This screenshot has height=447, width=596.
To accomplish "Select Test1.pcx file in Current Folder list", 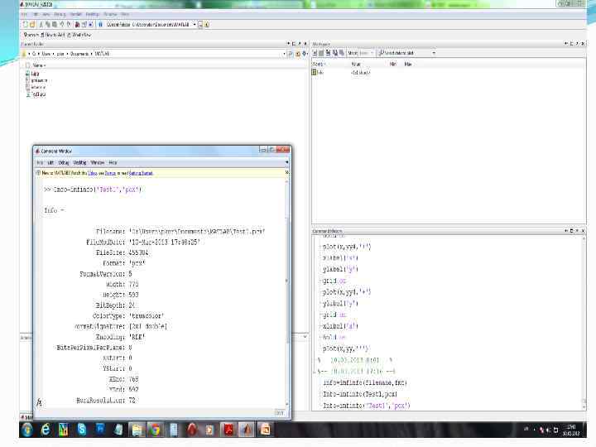I will tap(37, 94).
